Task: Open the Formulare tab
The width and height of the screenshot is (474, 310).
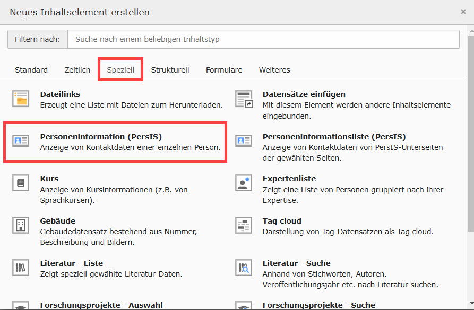Action: click(x=224, y=70)
